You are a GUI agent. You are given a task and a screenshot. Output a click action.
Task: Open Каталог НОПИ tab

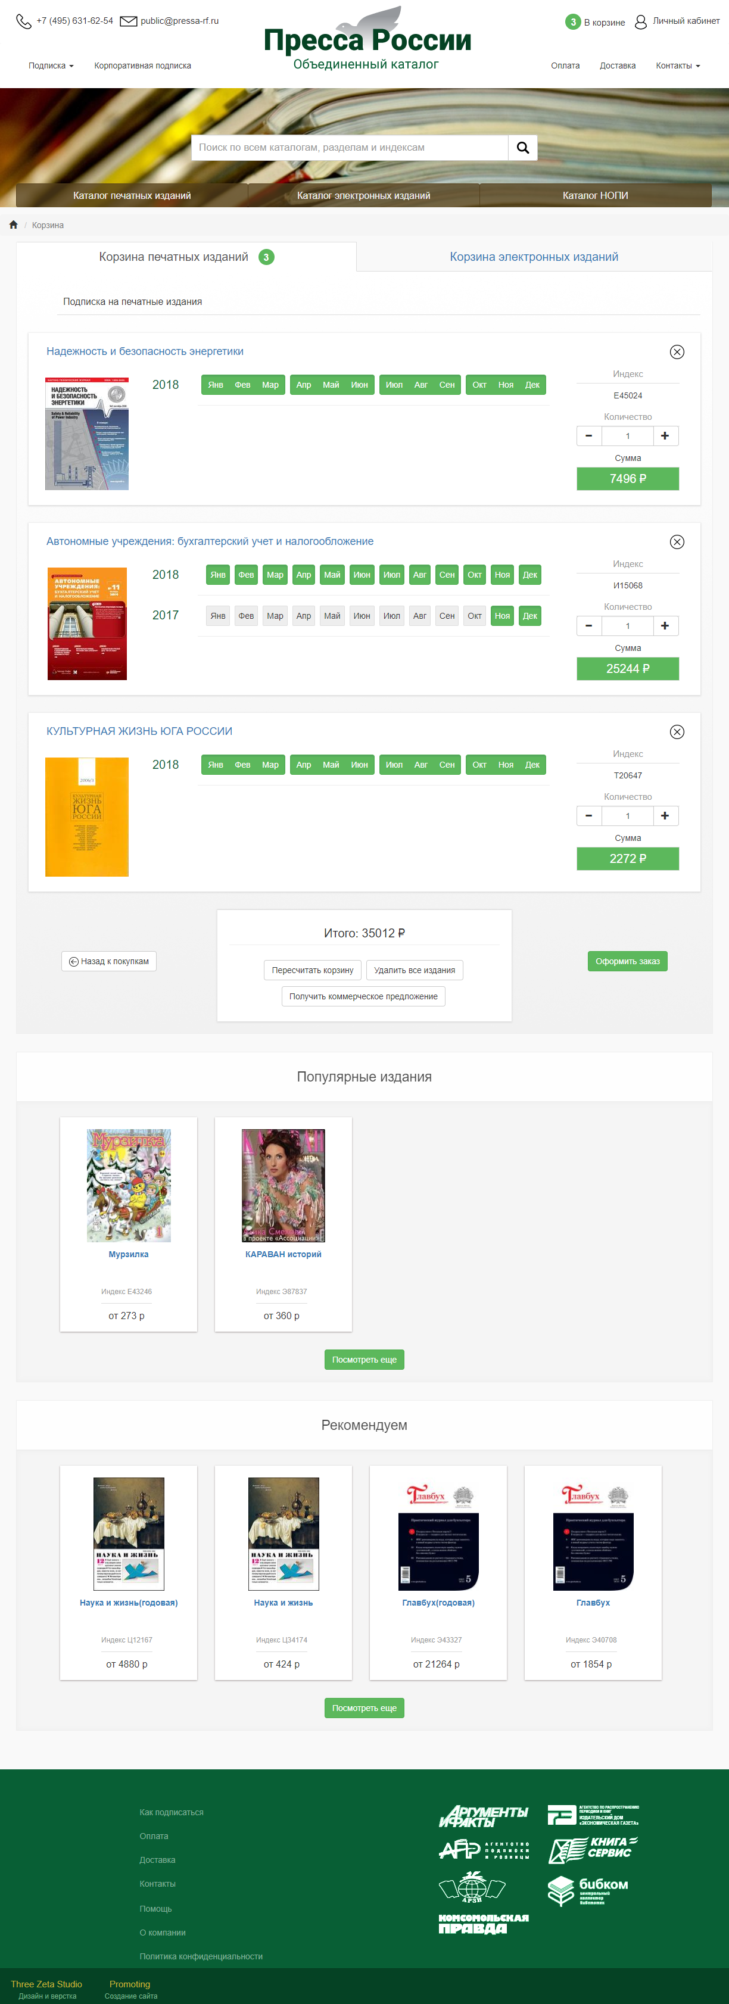click(595, 195)
